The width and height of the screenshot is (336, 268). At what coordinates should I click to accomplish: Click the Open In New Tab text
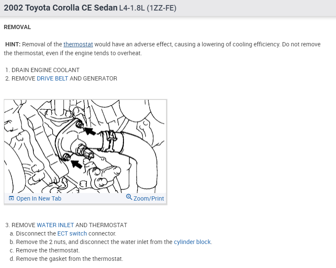[x=39, y=198]
